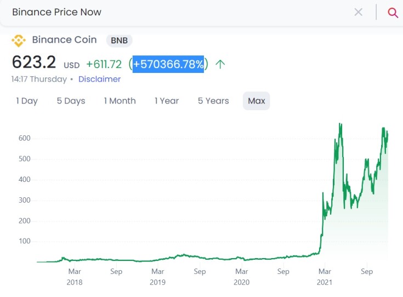
Task: Click the 100 y-axis label
Action: click(x=25, y=241)
